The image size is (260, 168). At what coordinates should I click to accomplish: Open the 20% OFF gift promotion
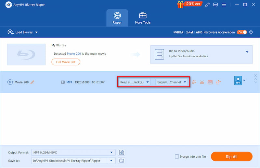(190, 5)
